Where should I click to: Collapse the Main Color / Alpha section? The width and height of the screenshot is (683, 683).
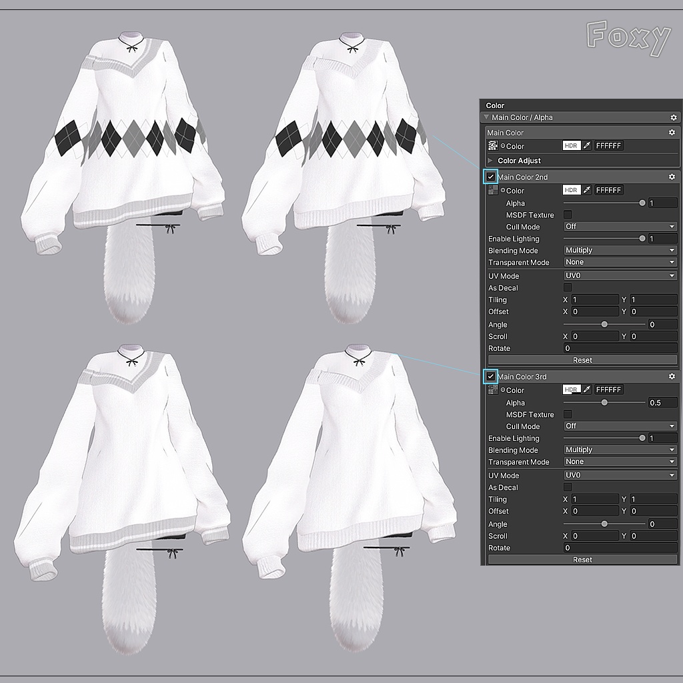click(486, 117)
